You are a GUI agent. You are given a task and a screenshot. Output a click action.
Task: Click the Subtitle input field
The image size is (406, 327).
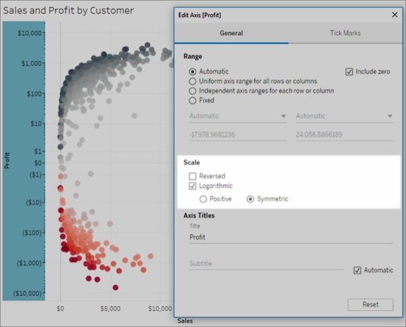266,263
